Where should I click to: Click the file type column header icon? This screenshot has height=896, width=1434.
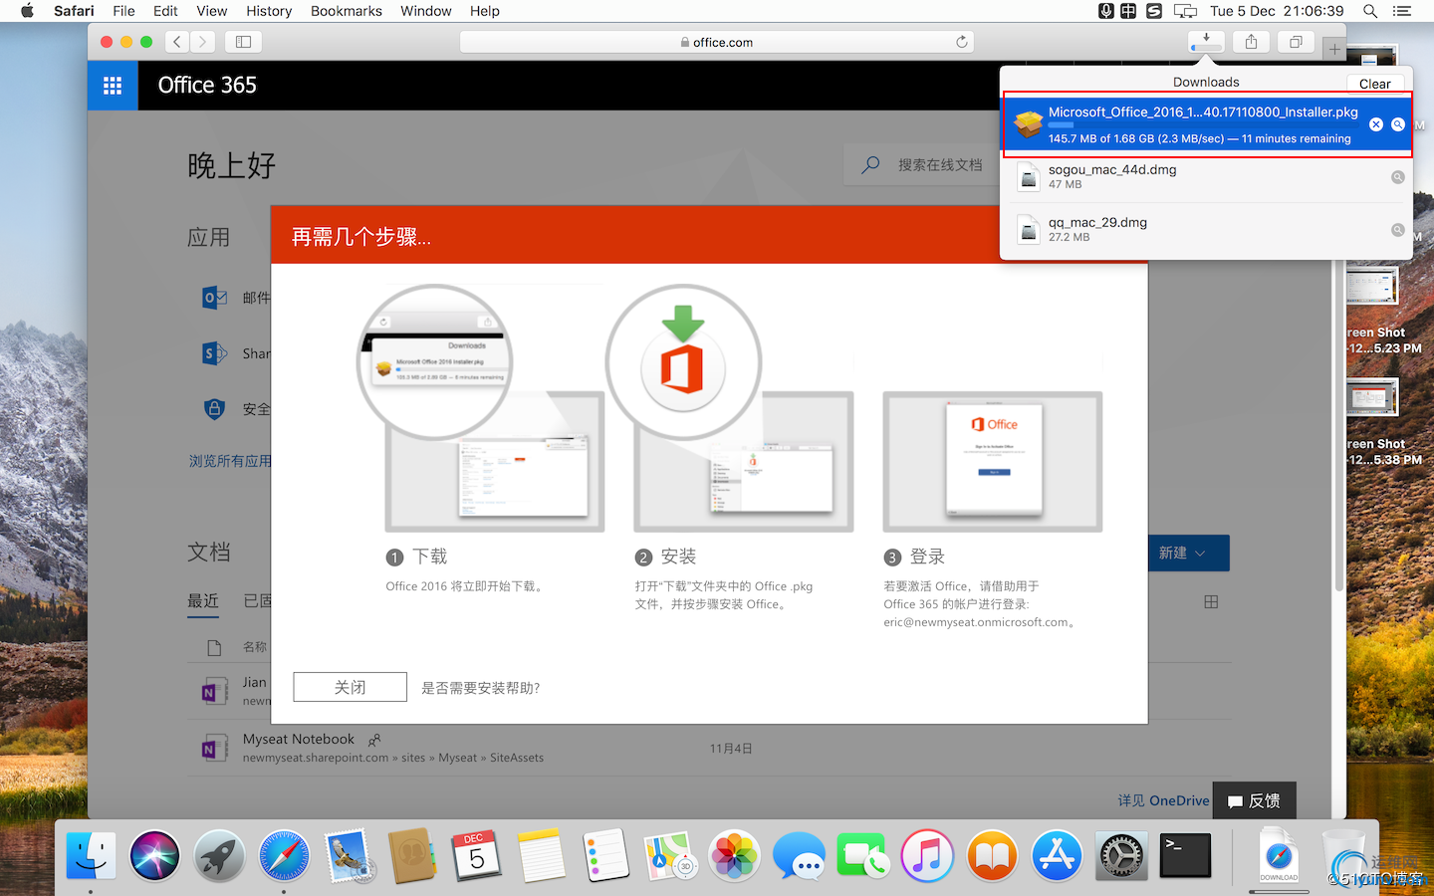pos(214,647)
